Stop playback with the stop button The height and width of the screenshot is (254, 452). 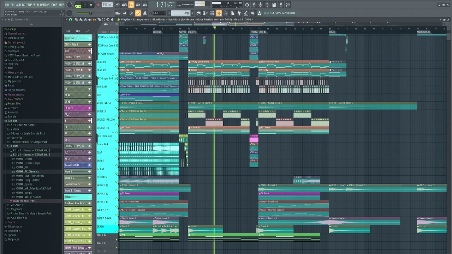coord(91,5)
